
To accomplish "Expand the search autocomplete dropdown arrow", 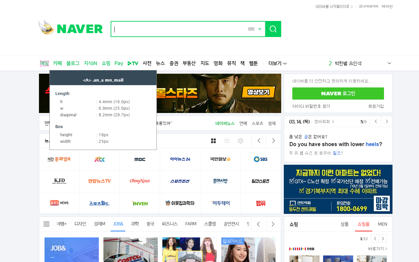I will point(260,29).
